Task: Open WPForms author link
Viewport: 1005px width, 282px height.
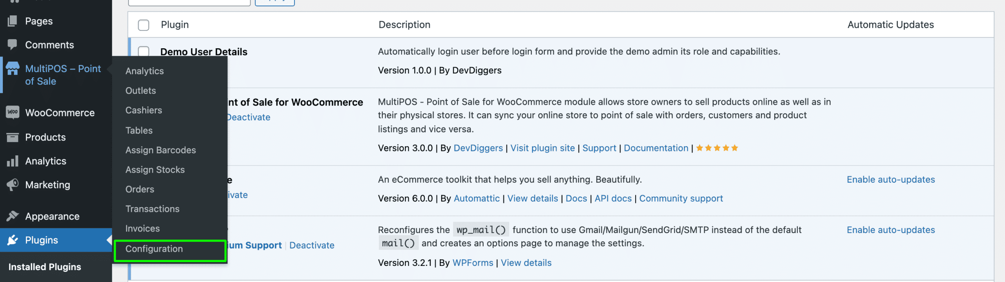Action: pyautogui.click(x=473, y=263)
